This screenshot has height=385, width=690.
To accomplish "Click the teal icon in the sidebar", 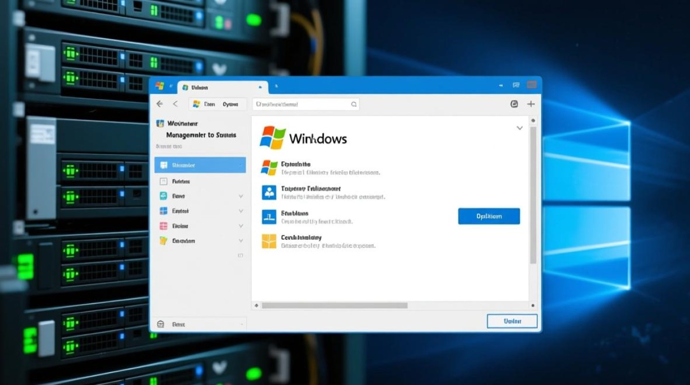I will click(x=164, y=196).
